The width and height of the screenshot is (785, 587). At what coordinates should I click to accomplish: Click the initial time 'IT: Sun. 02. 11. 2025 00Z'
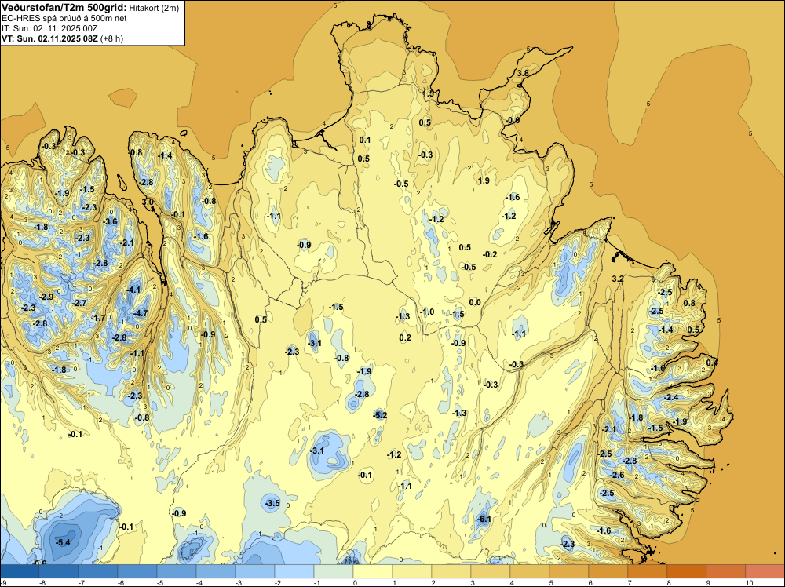(x=49, y=28)
